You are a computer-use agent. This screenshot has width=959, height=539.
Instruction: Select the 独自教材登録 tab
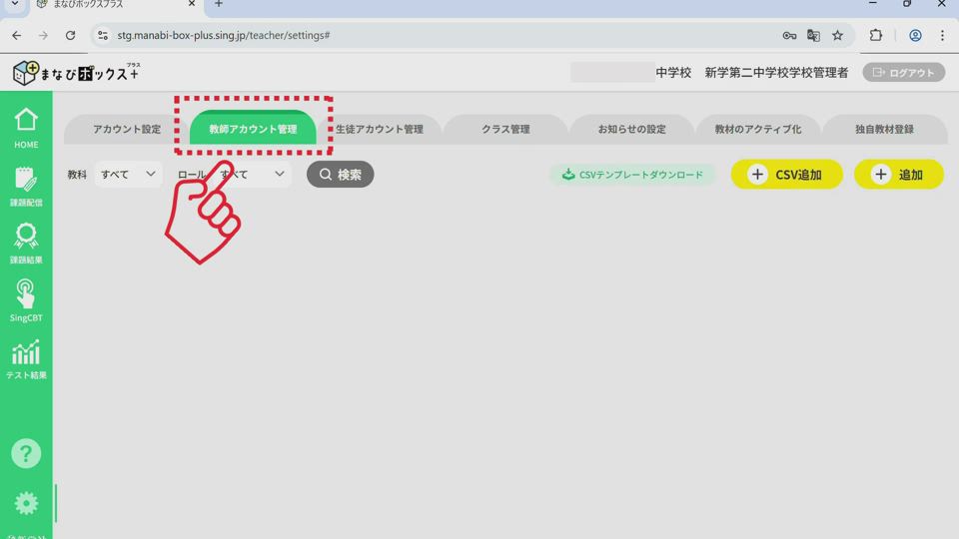pyautogui.click(x=884, y=130)
